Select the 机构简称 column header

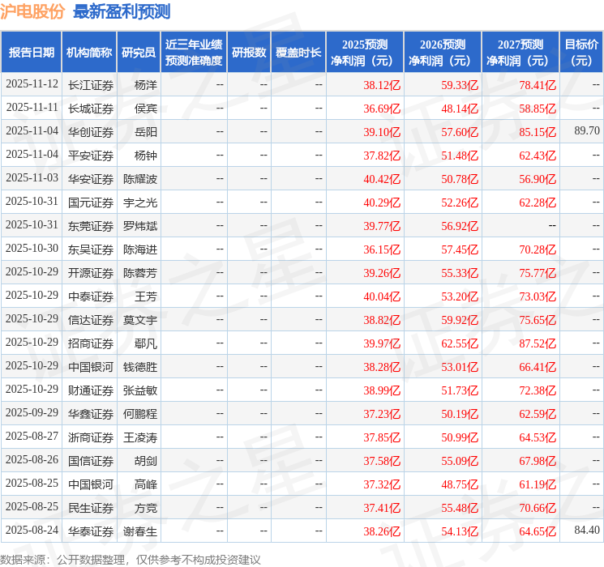[89, 52]
